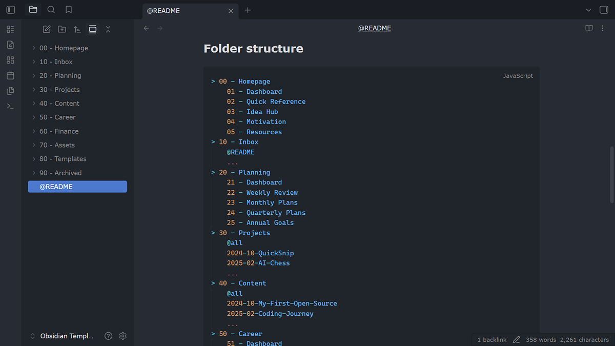
Task: Open the command palette terminal icon
Action: (x=11, y=106)
